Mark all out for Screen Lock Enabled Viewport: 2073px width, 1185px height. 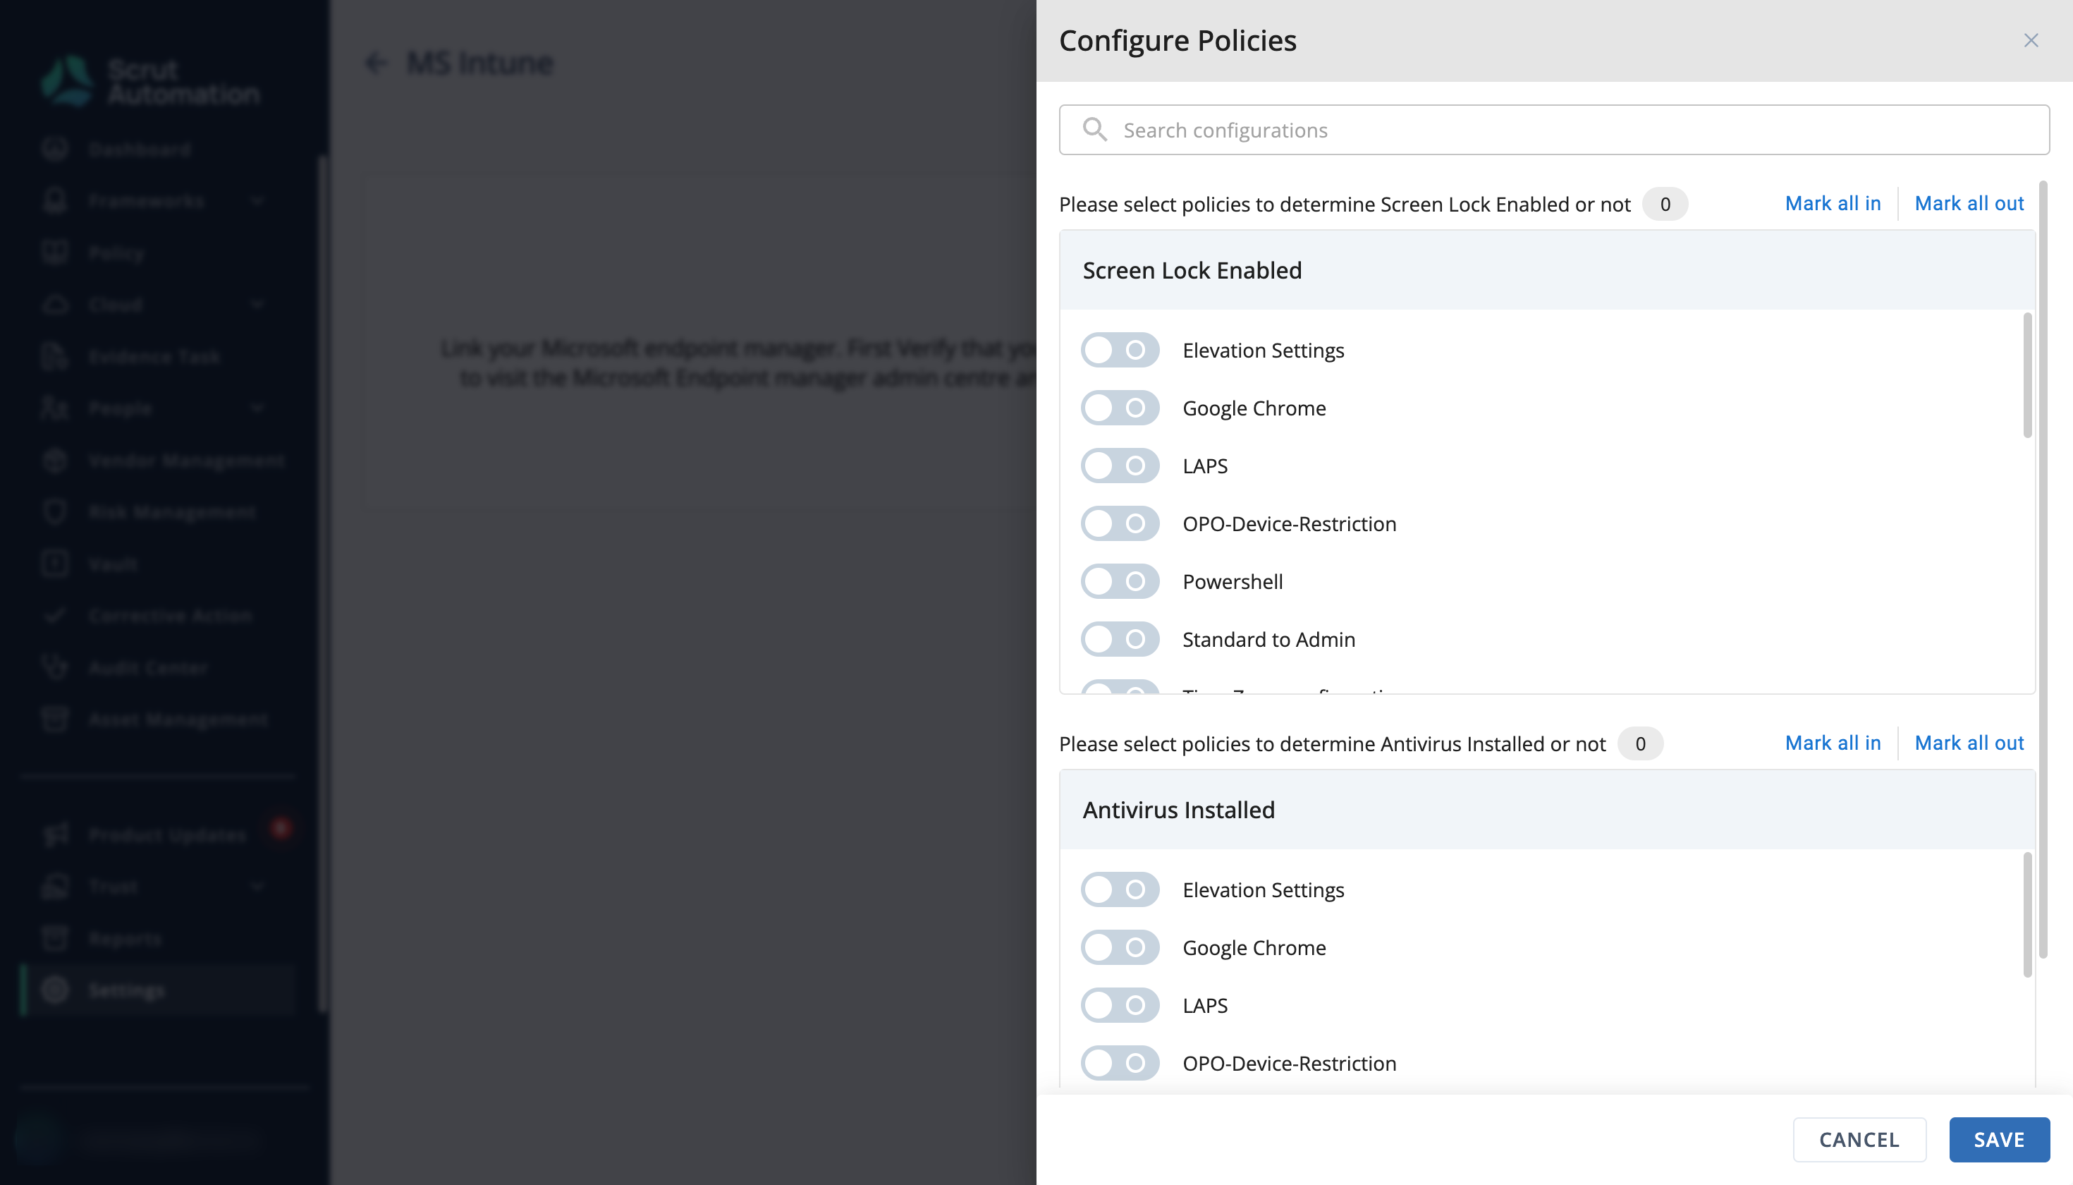click(x=1969, y=203)
